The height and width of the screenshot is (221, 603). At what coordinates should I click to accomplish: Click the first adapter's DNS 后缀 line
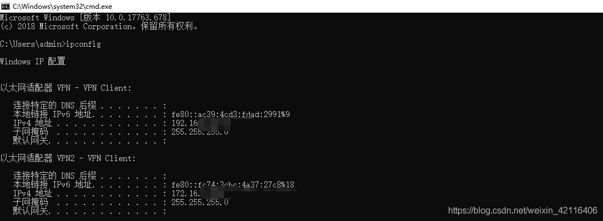click(89, 106)
